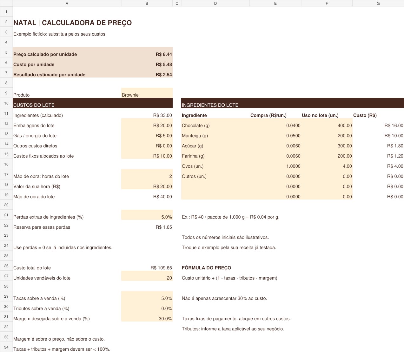The image size is (404, 352).
Task: Click the note 'Ex.: R$ 40 / pacote de 1.000 g'
Action: (x=231, y=217)
